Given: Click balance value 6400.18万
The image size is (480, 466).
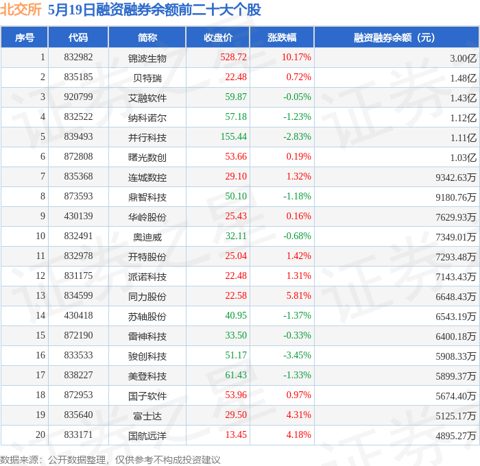Looking at the screenshot, I should pos(456,336).
